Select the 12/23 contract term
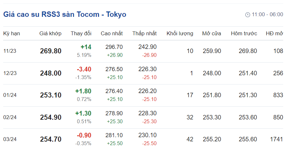 [10, 73]
